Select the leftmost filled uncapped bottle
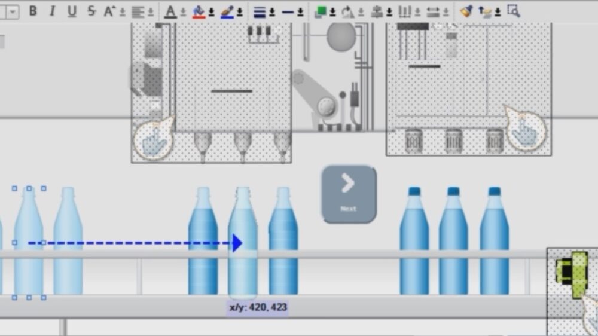This screenshot has width=598, height=336. click(203, 240)
